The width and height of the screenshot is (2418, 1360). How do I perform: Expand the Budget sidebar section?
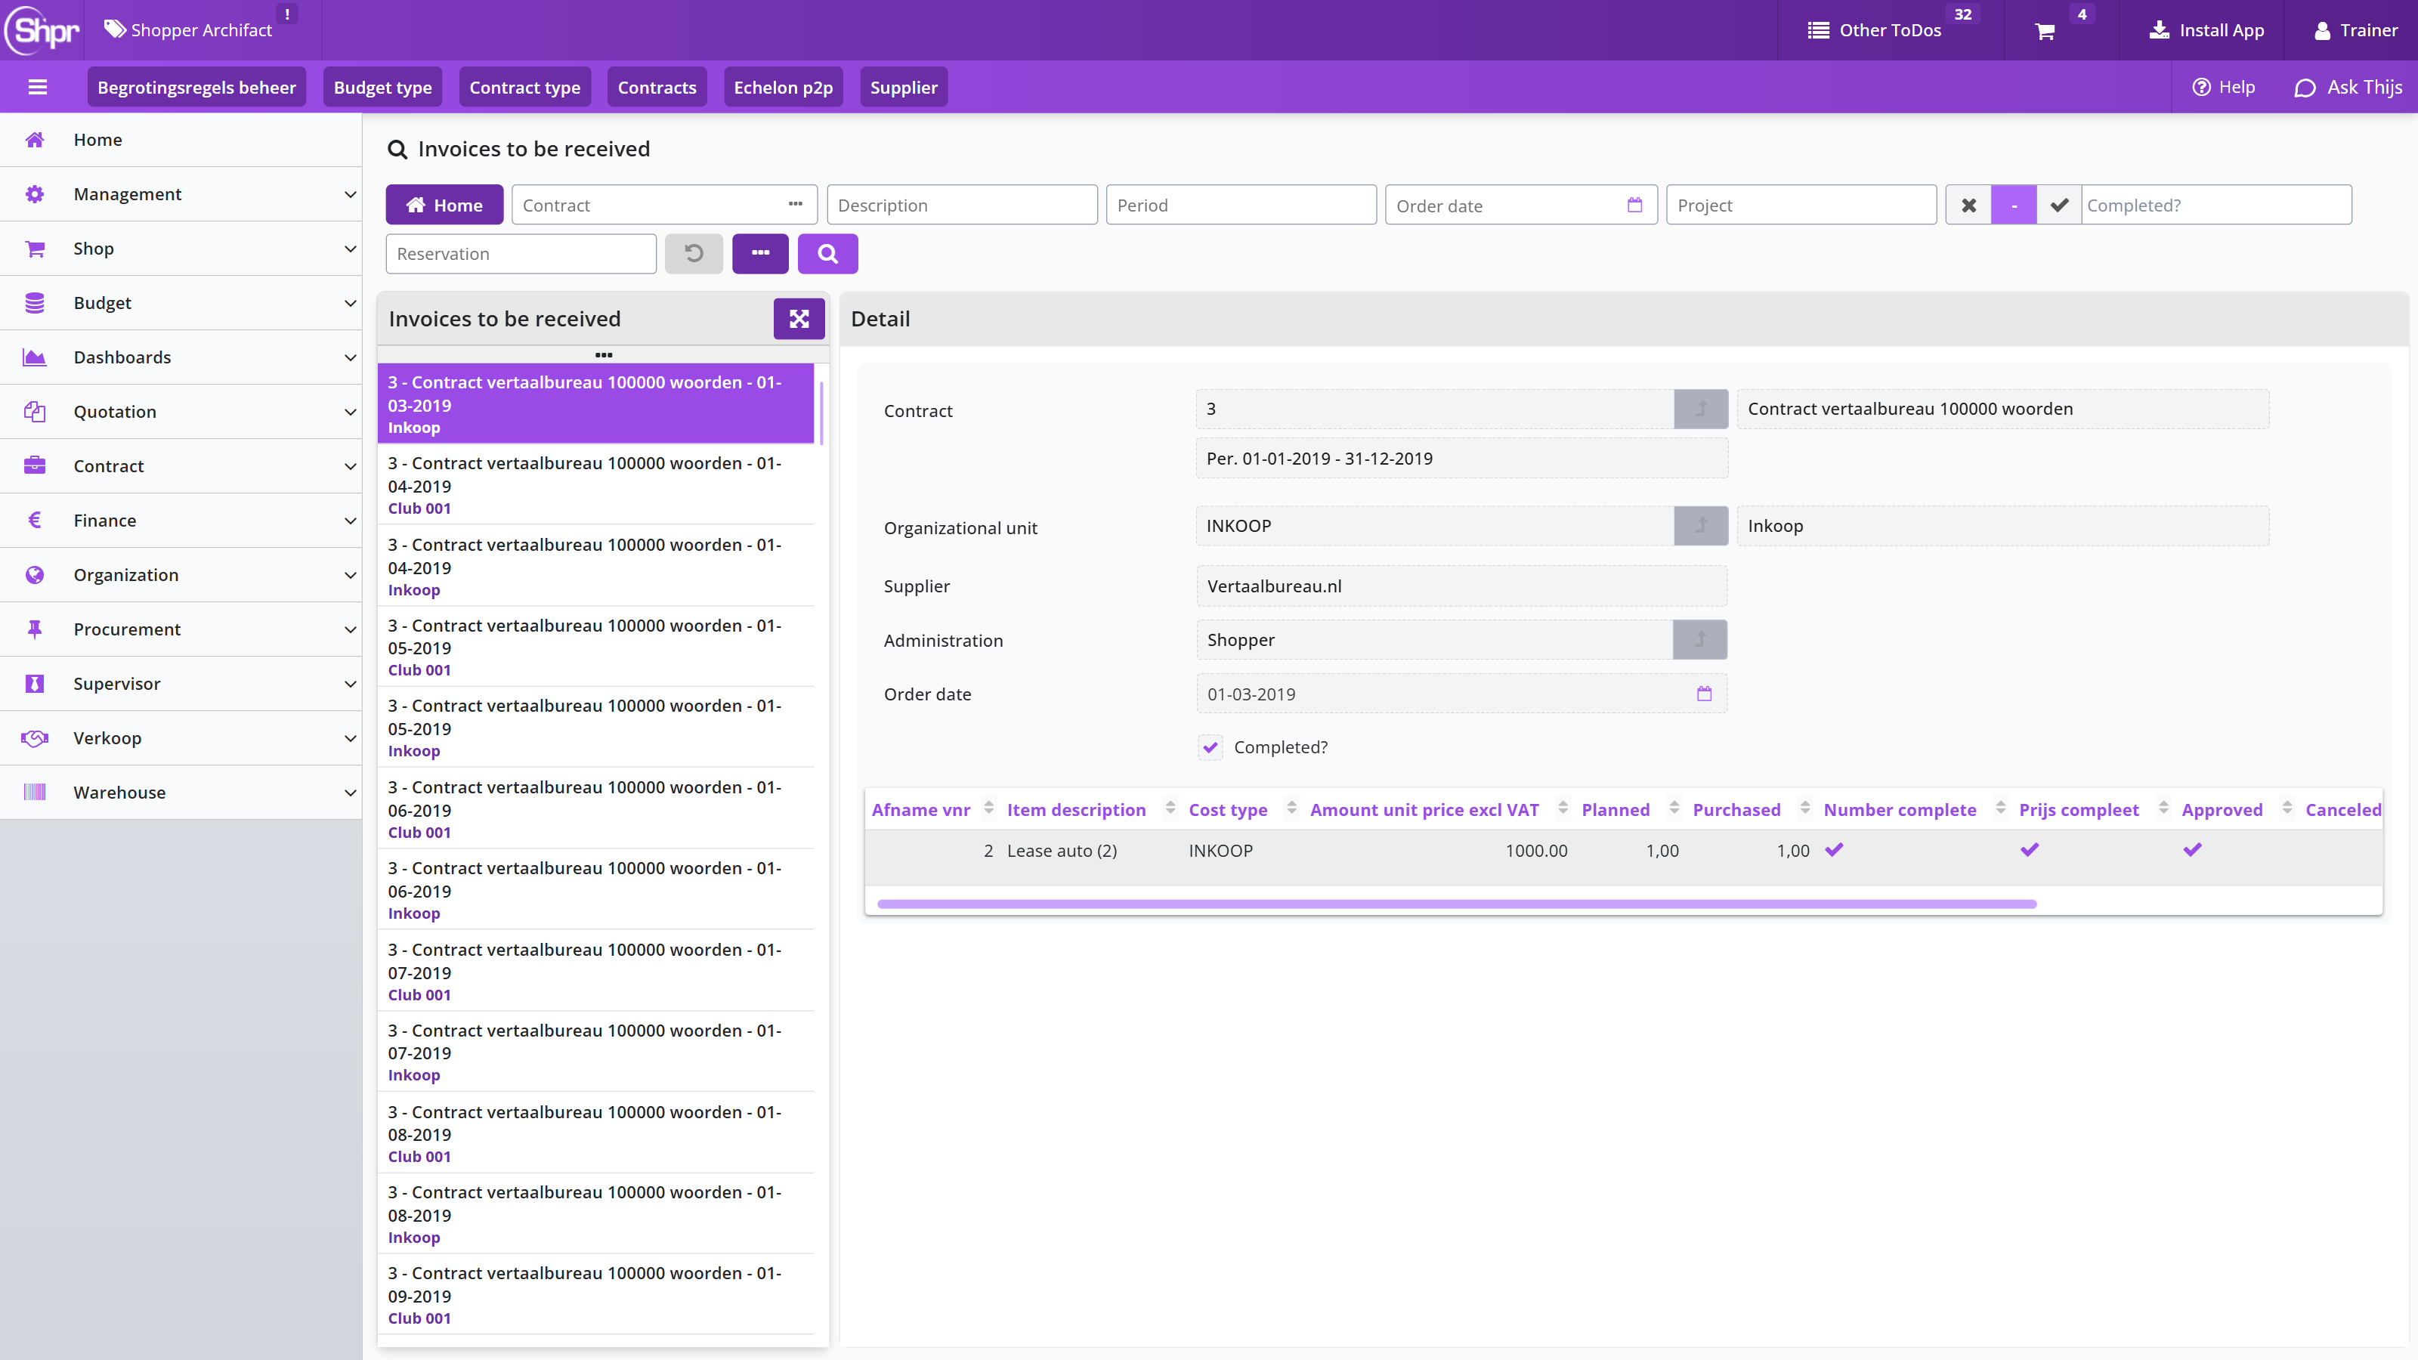point(181,303)
